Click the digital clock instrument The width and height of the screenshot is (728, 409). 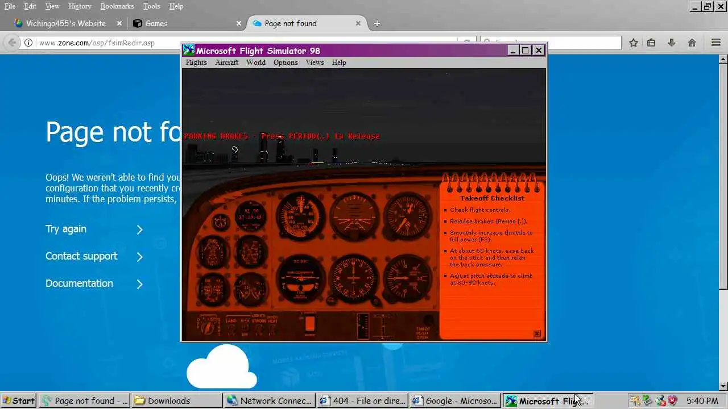tap(250, 215)
